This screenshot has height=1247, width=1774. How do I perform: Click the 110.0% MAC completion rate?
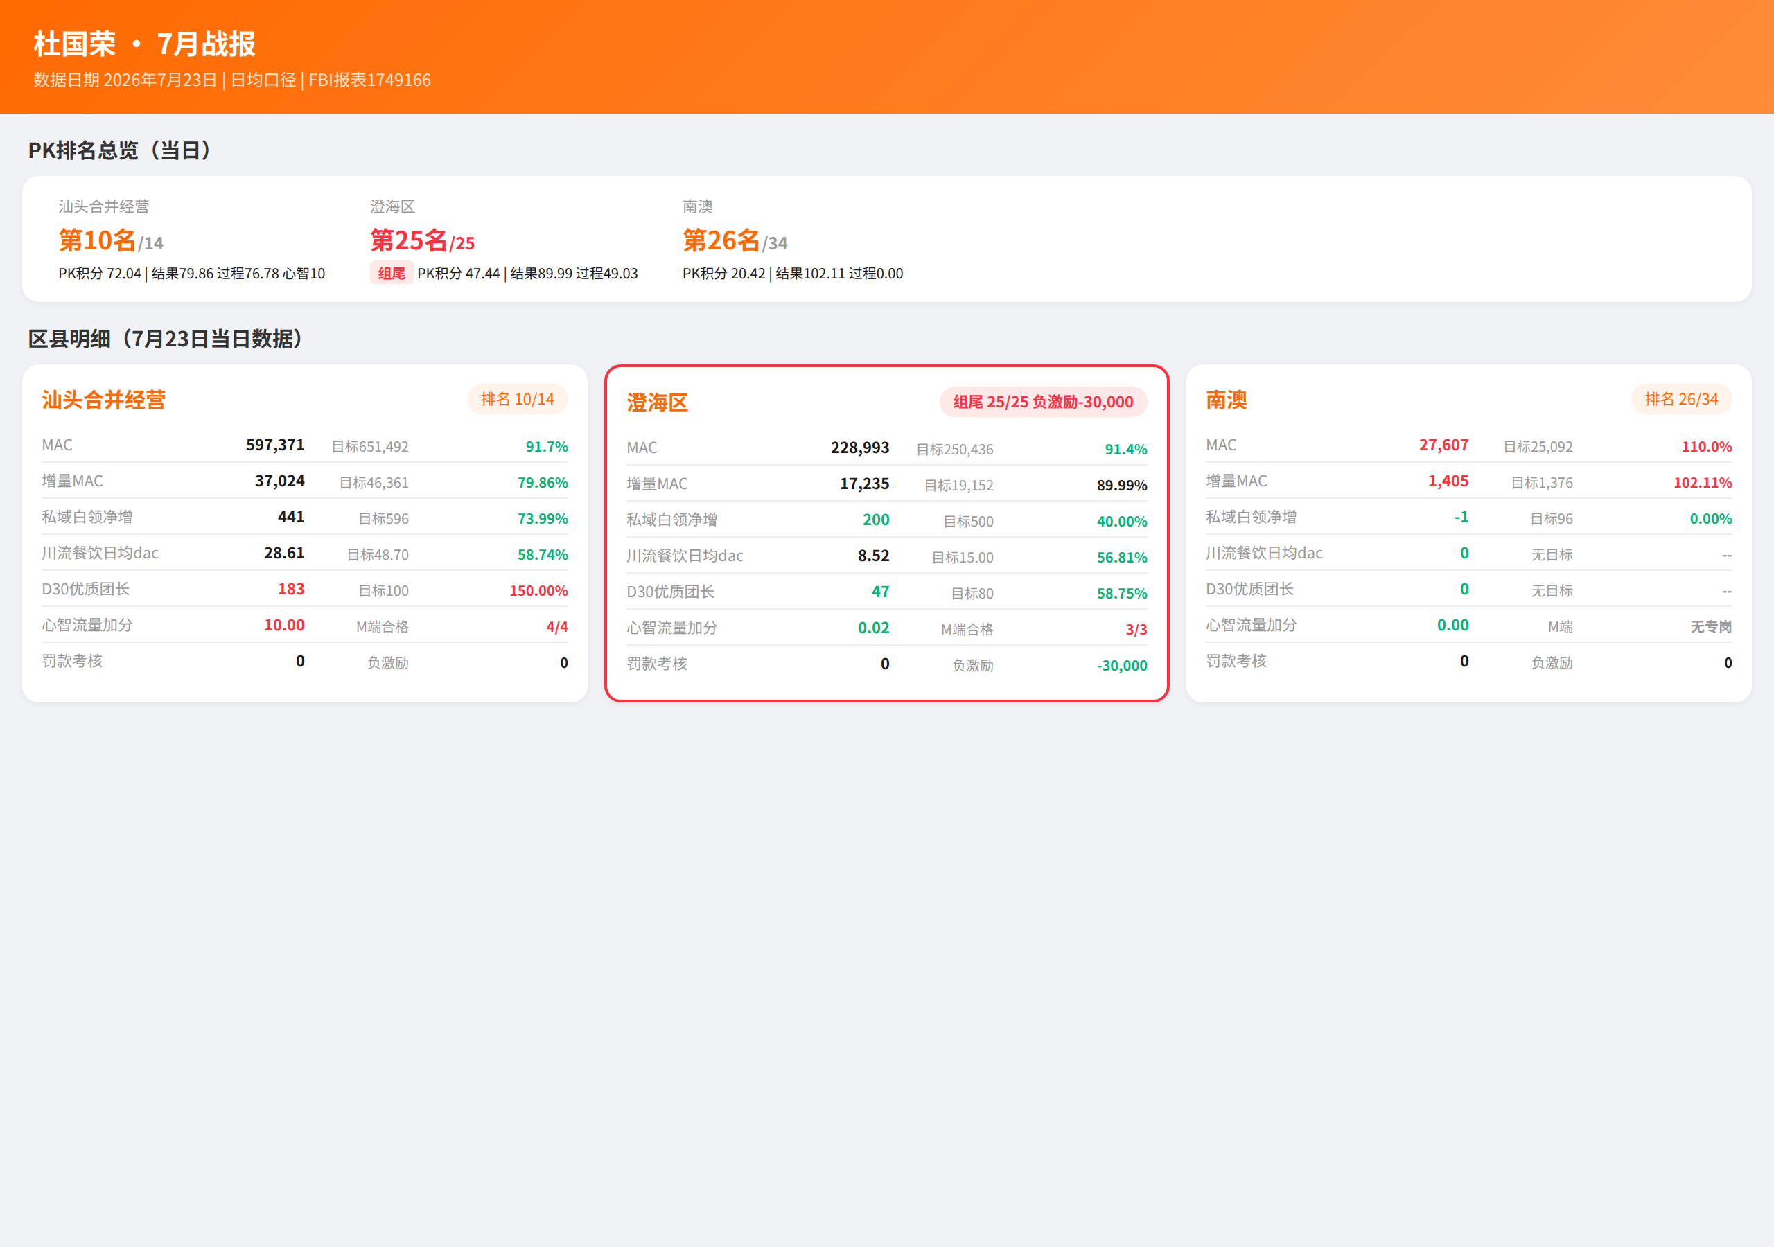1707,447
